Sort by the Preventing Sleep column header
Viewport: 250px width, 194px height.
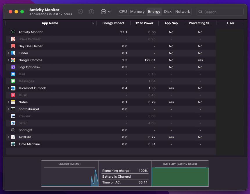click(x=200, y=23)
